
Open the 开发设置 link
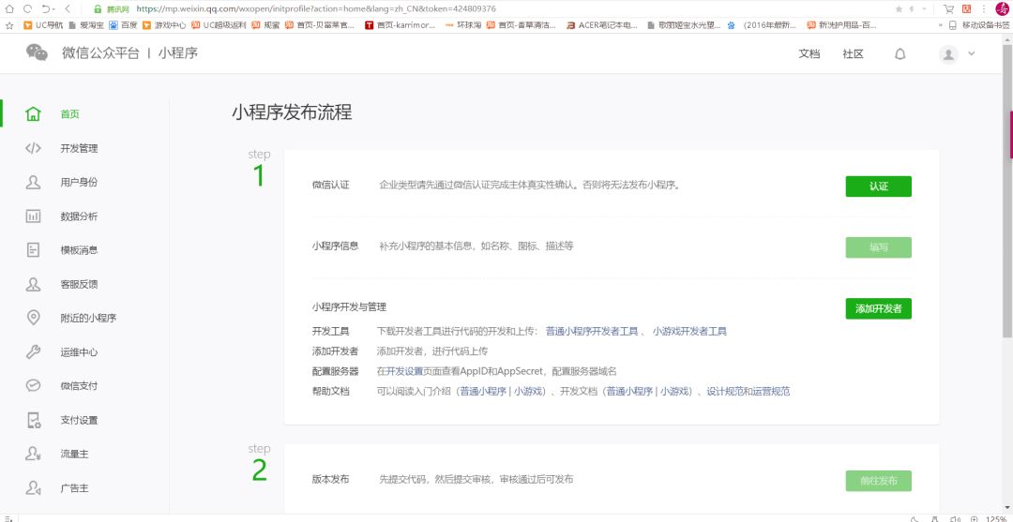point(405,371)
